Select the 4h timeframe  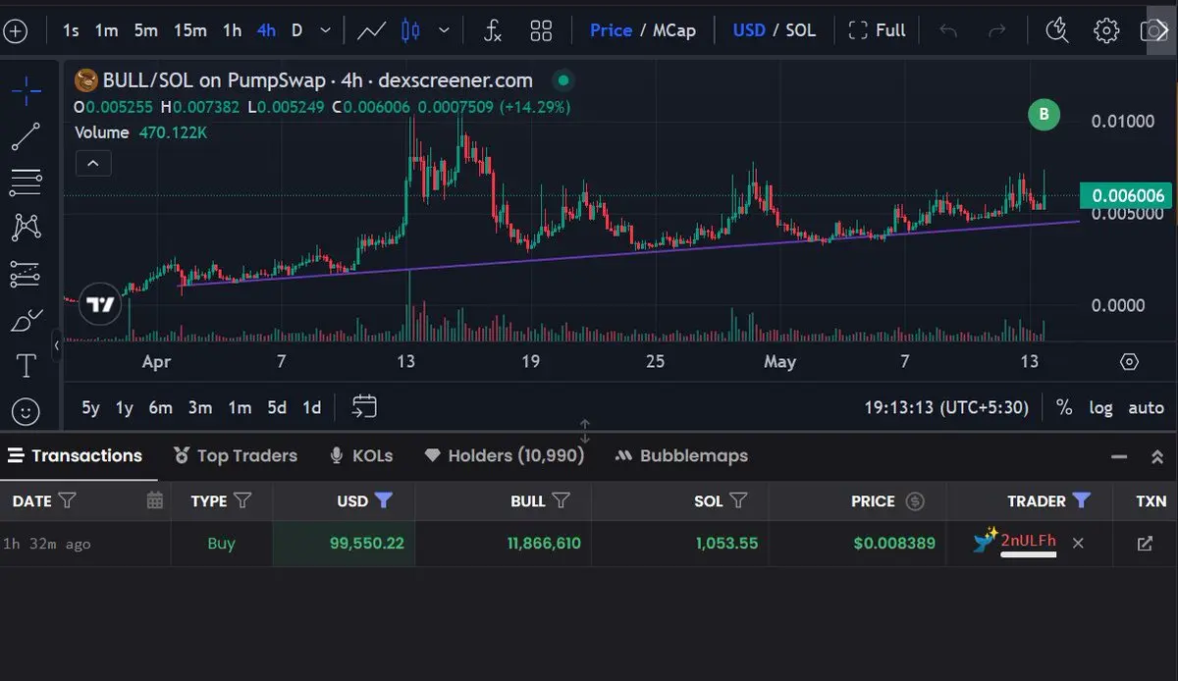coord(266,30)
